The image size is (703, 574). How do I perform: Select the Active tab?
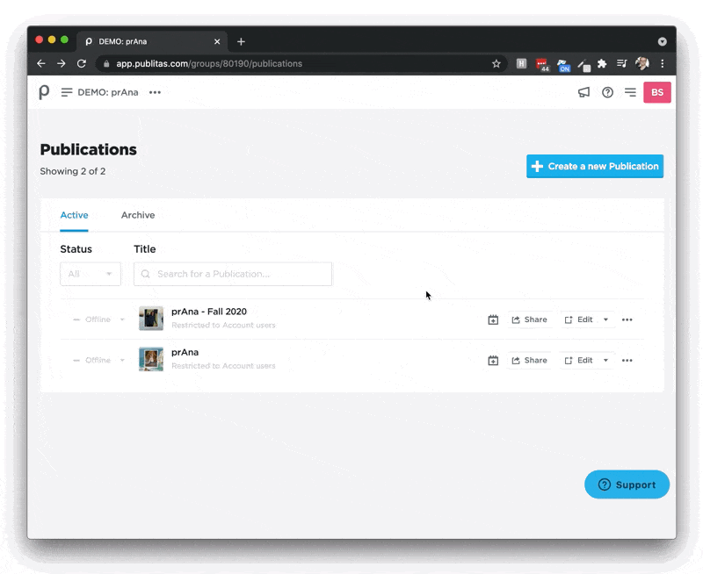74,215
